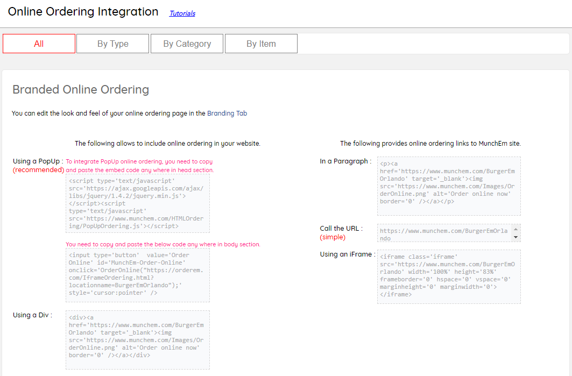The height and width of the screenshot is (376, 572).
Task: Click the 'Call the URL' label
Action: click(x=341, y=229)
